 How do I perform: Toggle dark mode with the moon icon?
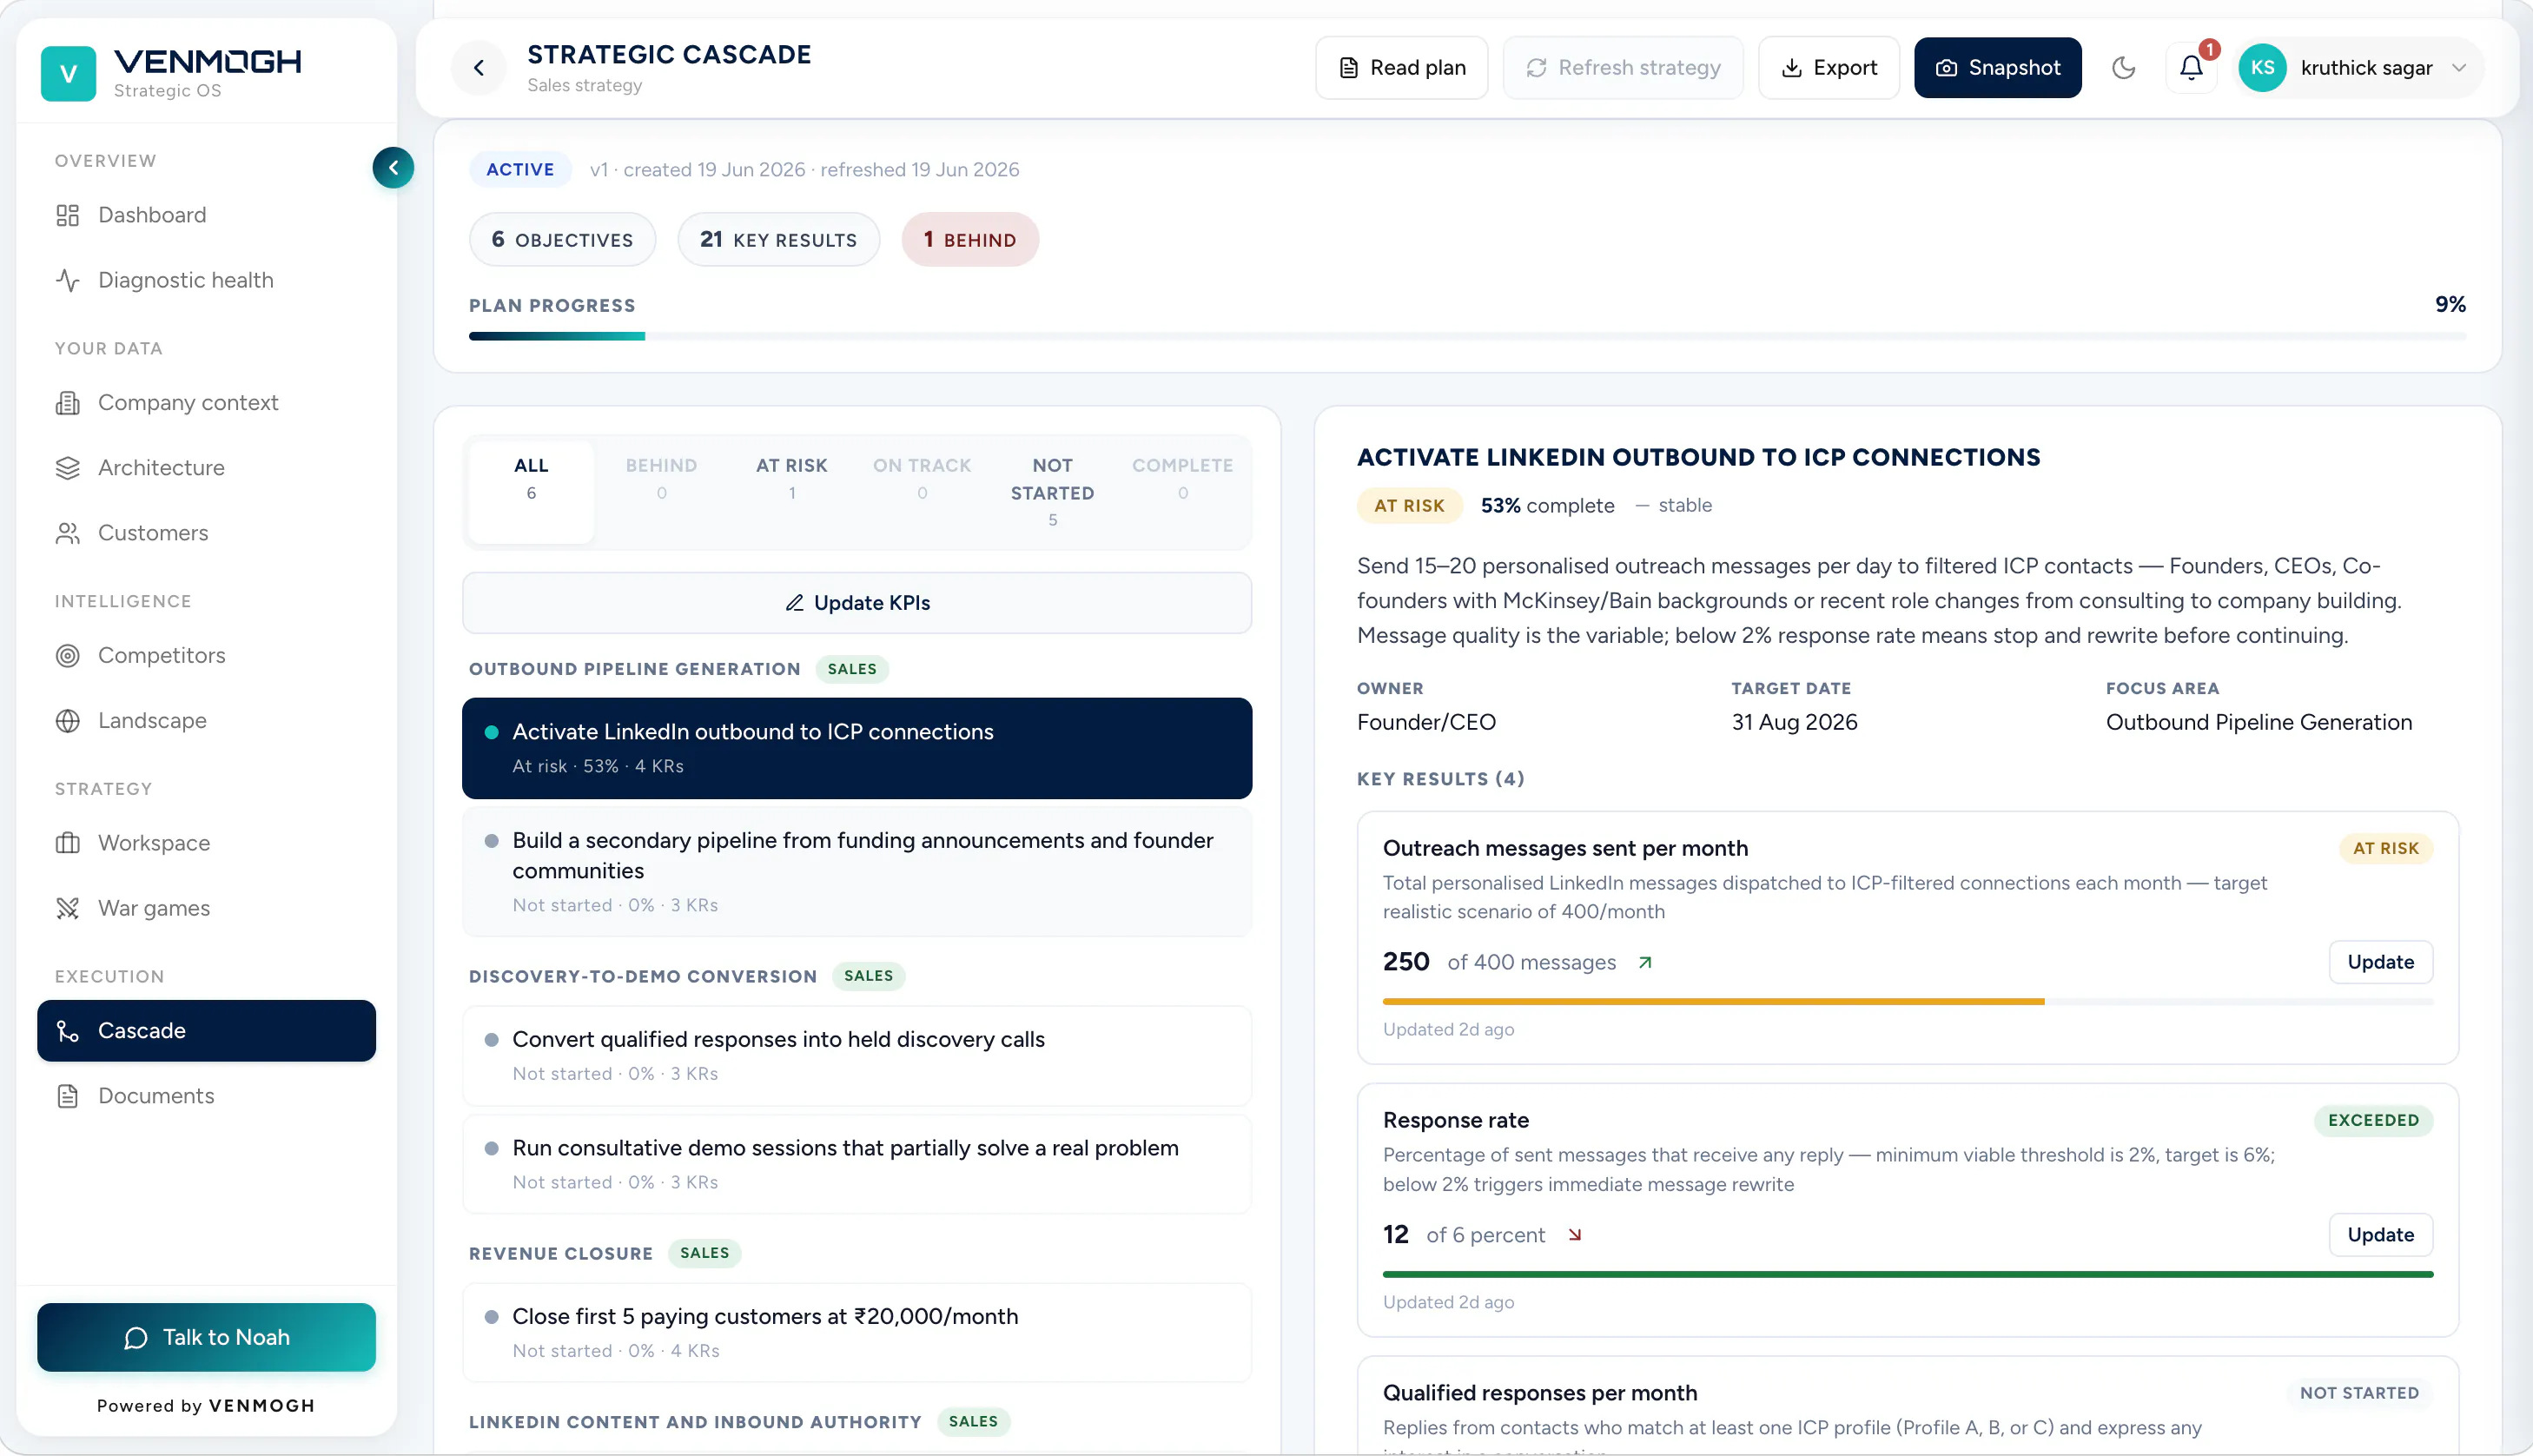click(2123, 67)
